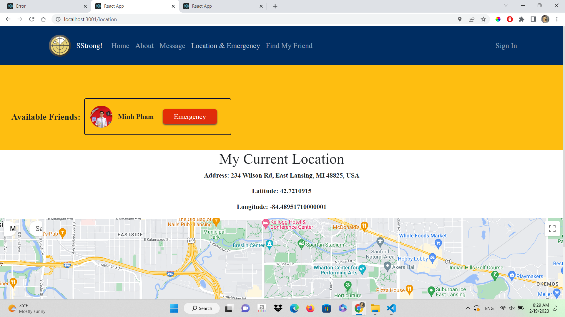
Task: Expand the tab search chevron
Action: (506, 6)
